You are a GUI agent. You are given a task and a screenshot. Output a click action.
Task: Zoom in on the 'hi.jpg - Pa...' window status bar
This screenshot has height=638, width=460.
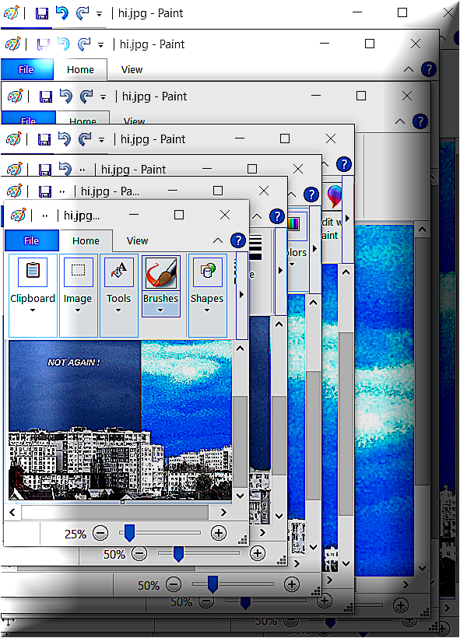[258, 553]
